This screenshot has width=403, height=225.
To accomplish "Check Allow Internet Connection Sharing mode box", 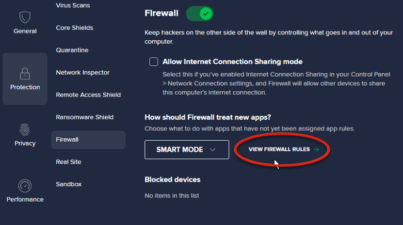I will pos(154,62).
